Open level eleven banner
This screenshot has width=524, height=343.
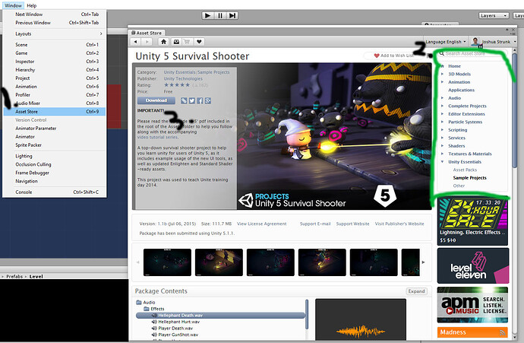tap(473, 265)
